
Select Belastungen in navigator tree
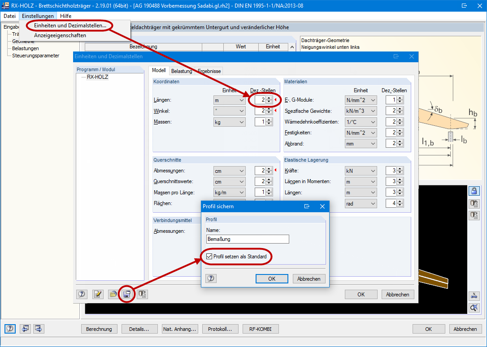click(26, 48)
